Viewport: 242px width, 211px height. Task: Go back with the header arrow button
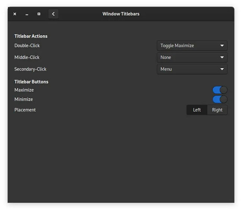[53, 14]
